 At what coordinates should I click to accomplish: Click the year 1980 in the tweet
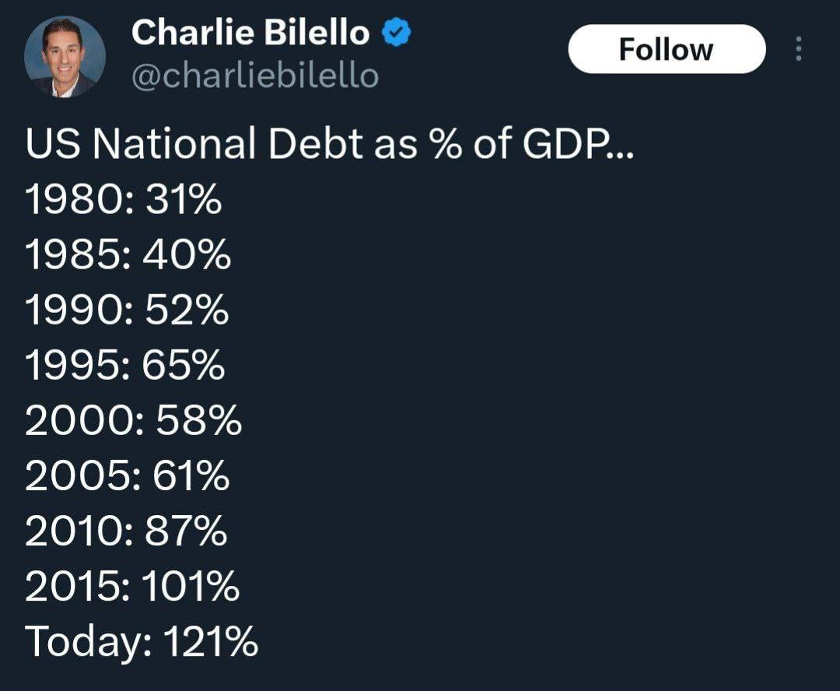point(75,199)
